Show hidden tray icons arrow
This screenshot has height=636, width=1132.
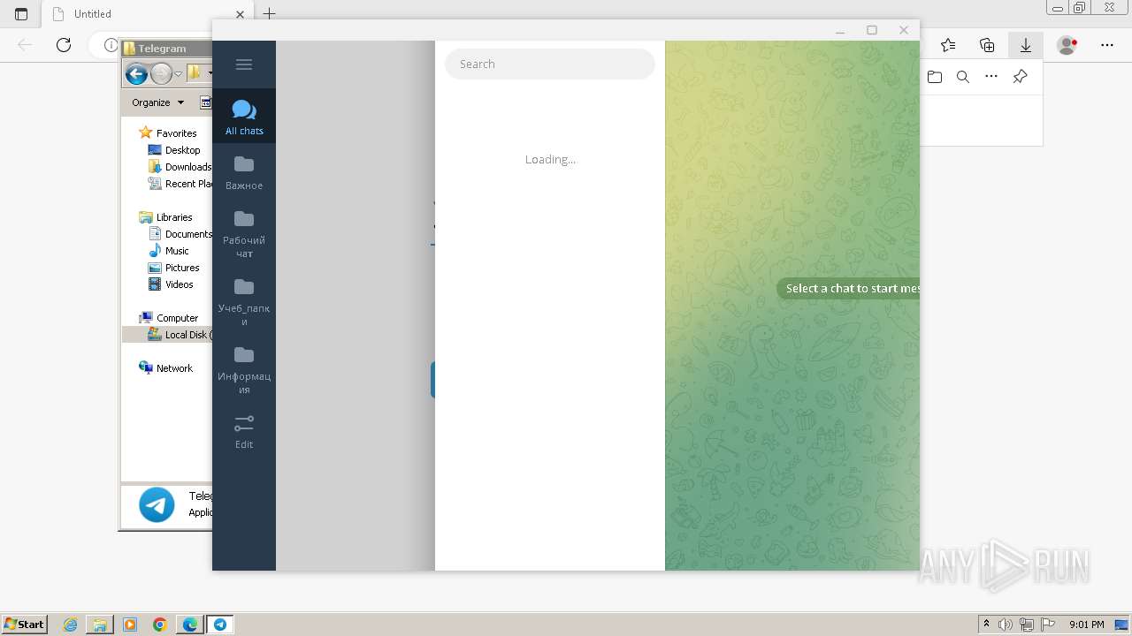(x=986, y=625)
